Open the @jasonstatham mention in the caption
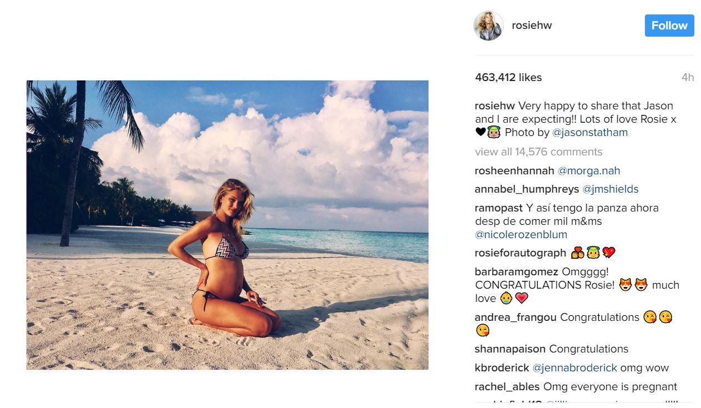 click(x=590, y=133)
